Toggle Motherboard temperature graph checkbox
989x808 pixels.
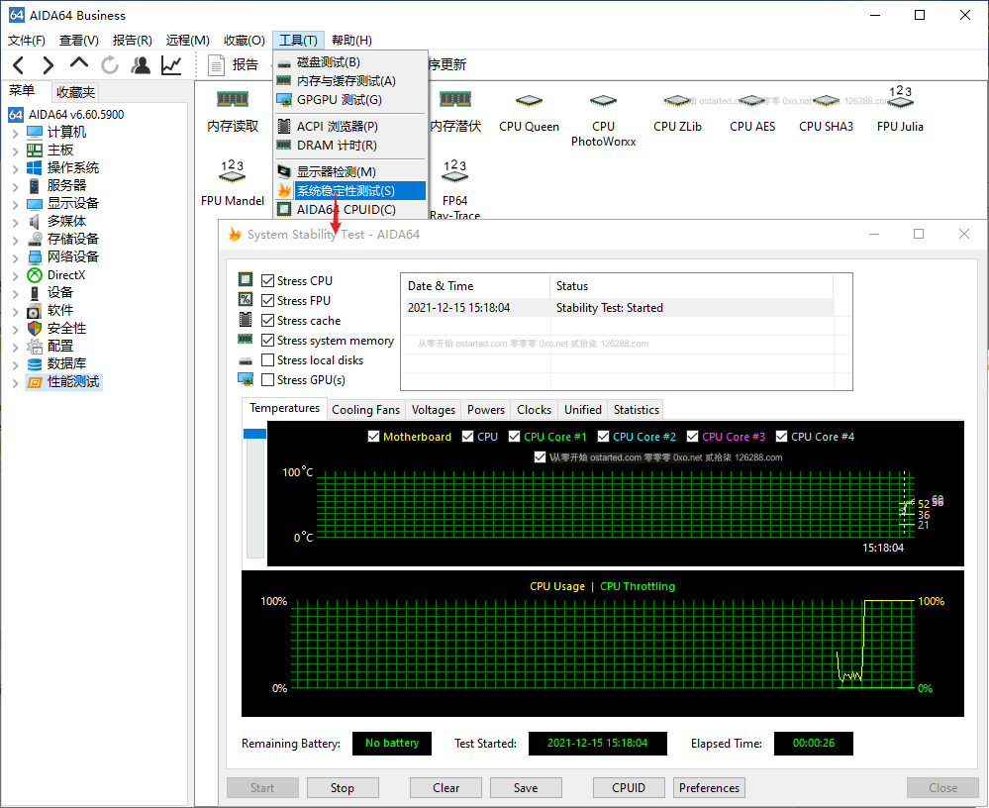coord(373,437)
